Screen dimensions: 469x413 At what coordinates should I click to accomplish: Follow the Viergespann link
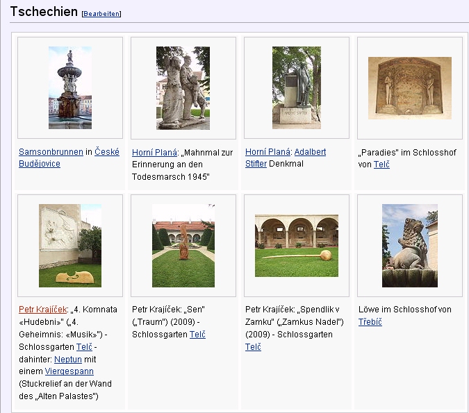pos(63,371)
